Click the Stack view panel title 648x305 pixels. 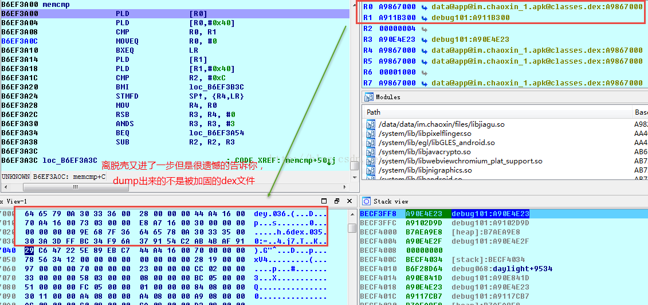pos(391,201)
